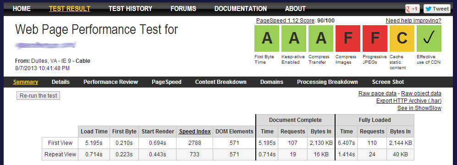Click the Web Page Performance Test for heading
This screenshot has width=457, height=165.
pos(96,29)
